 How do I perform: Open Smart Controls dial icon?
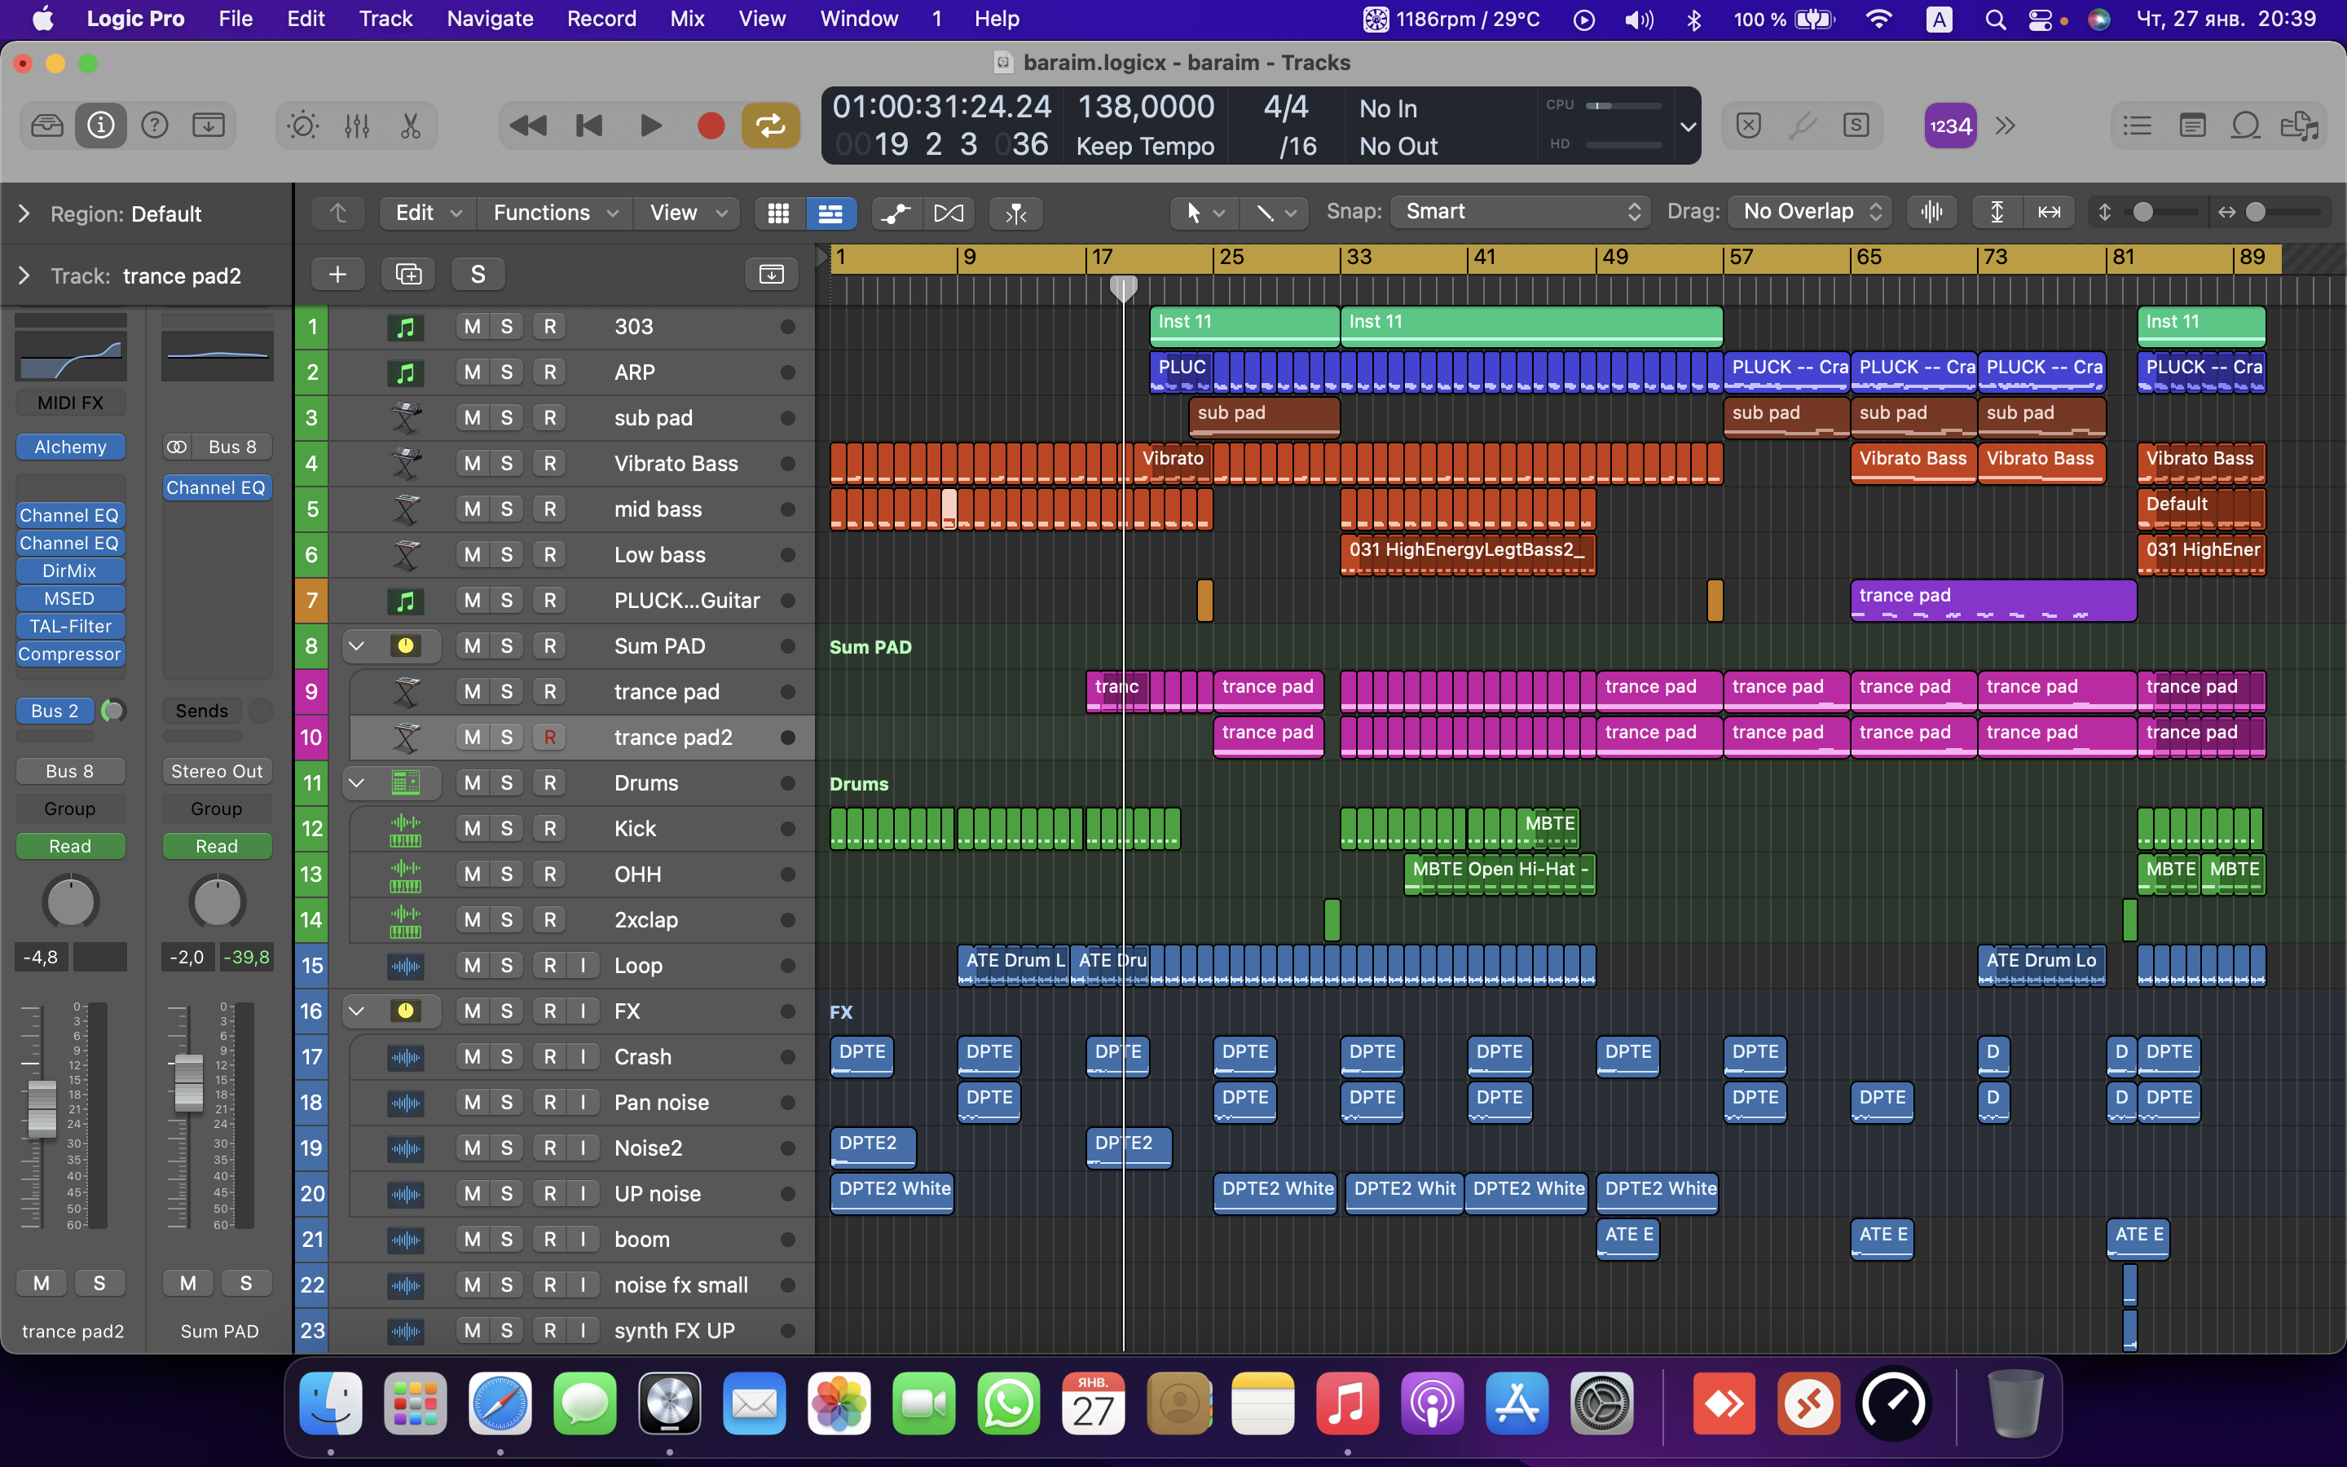[302, 126]
